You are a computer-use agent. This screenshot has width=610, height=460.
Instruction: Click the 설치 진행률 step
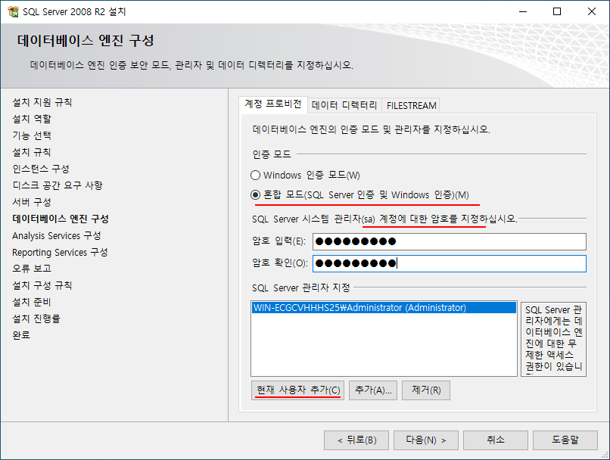pos(36,319)
